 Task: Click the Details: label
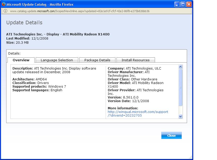(x=14, y=53)
